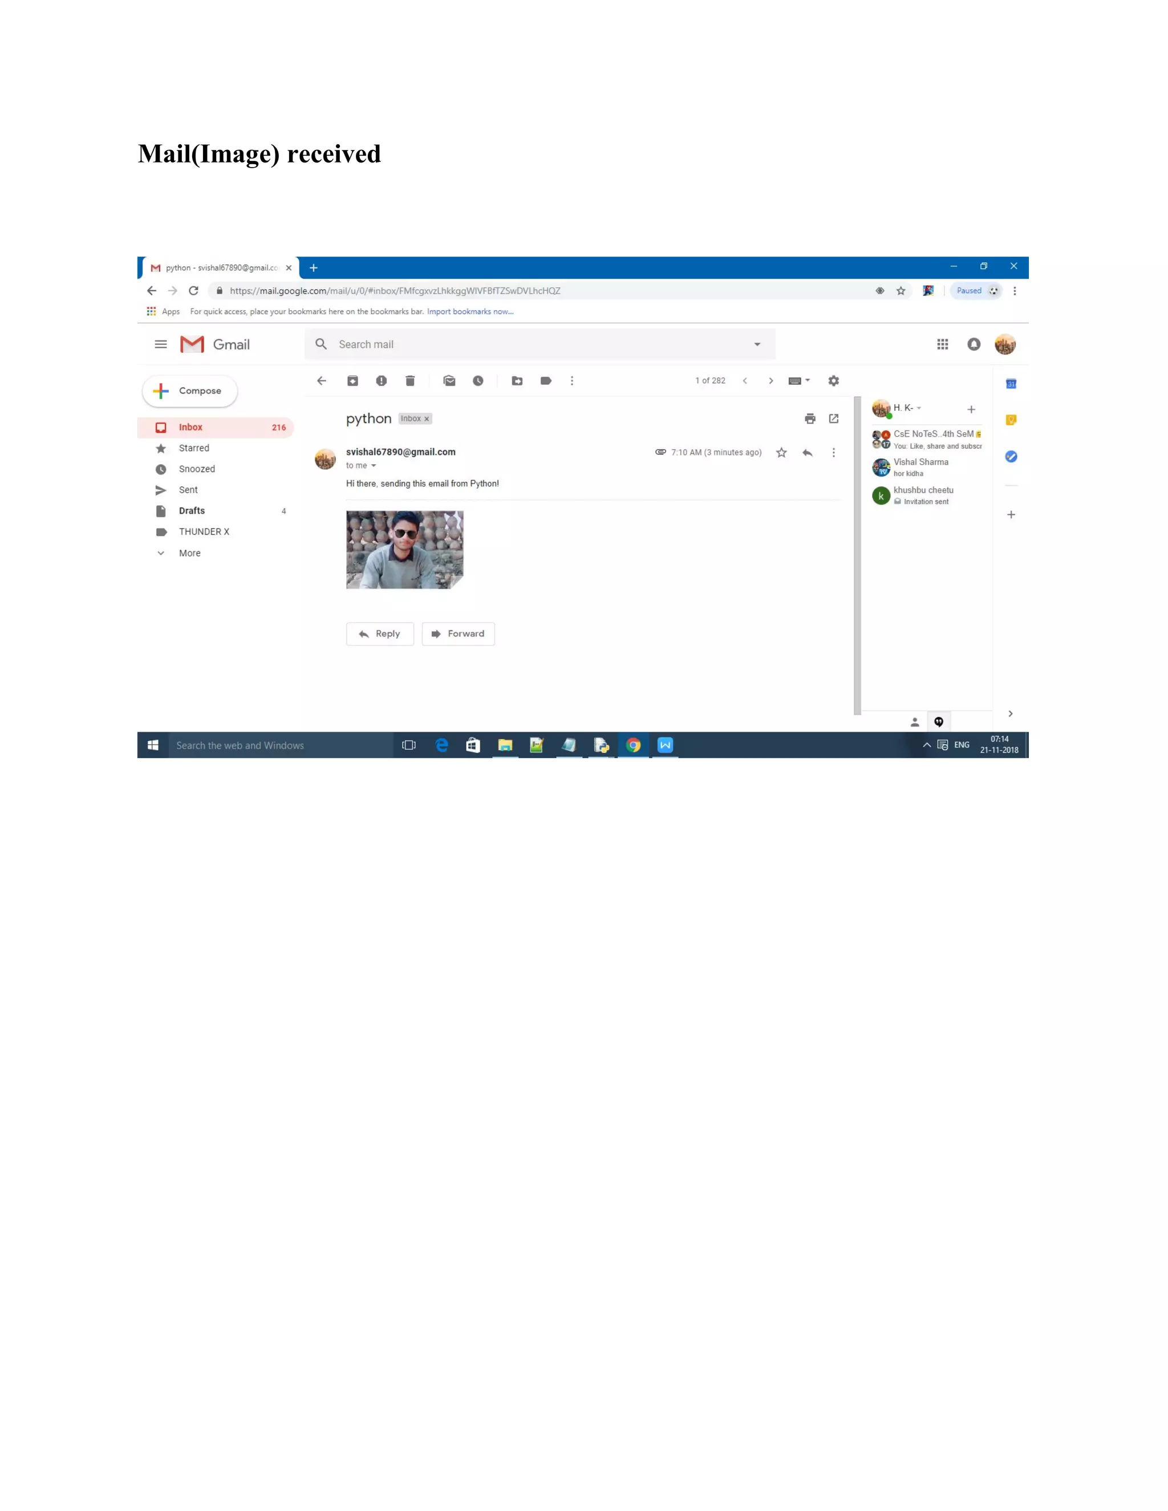Toggle the Gmail main menu hamburger

click(x=160, y=344)
